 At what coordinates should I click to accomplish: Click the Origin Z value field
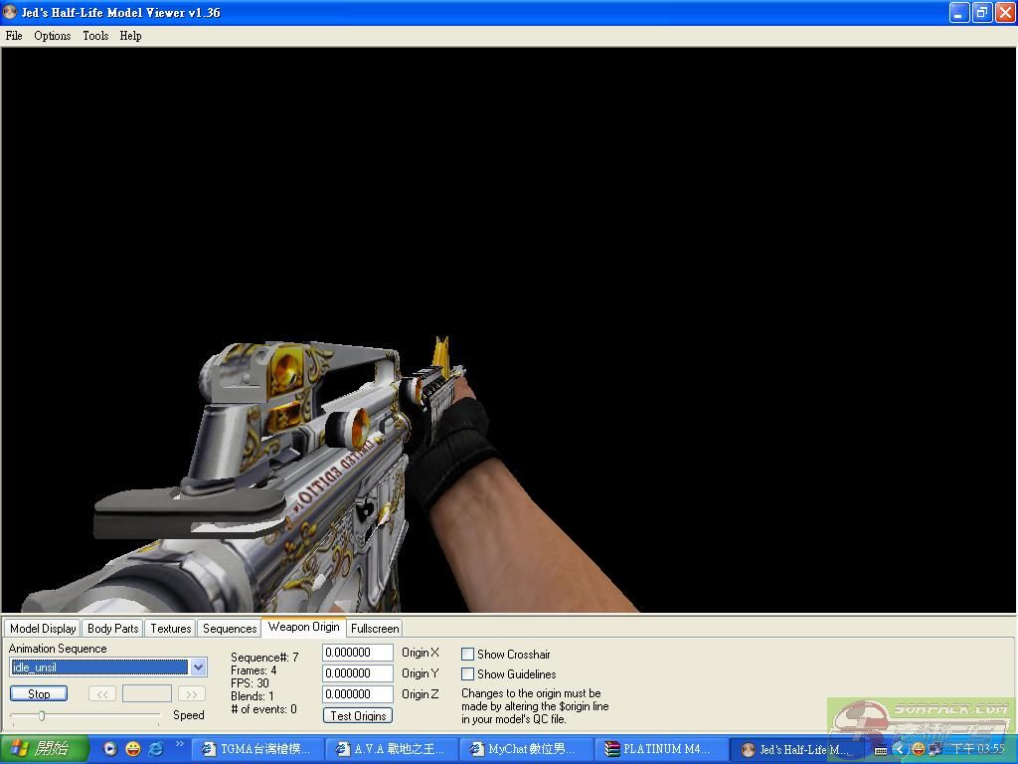click(358, 693)
